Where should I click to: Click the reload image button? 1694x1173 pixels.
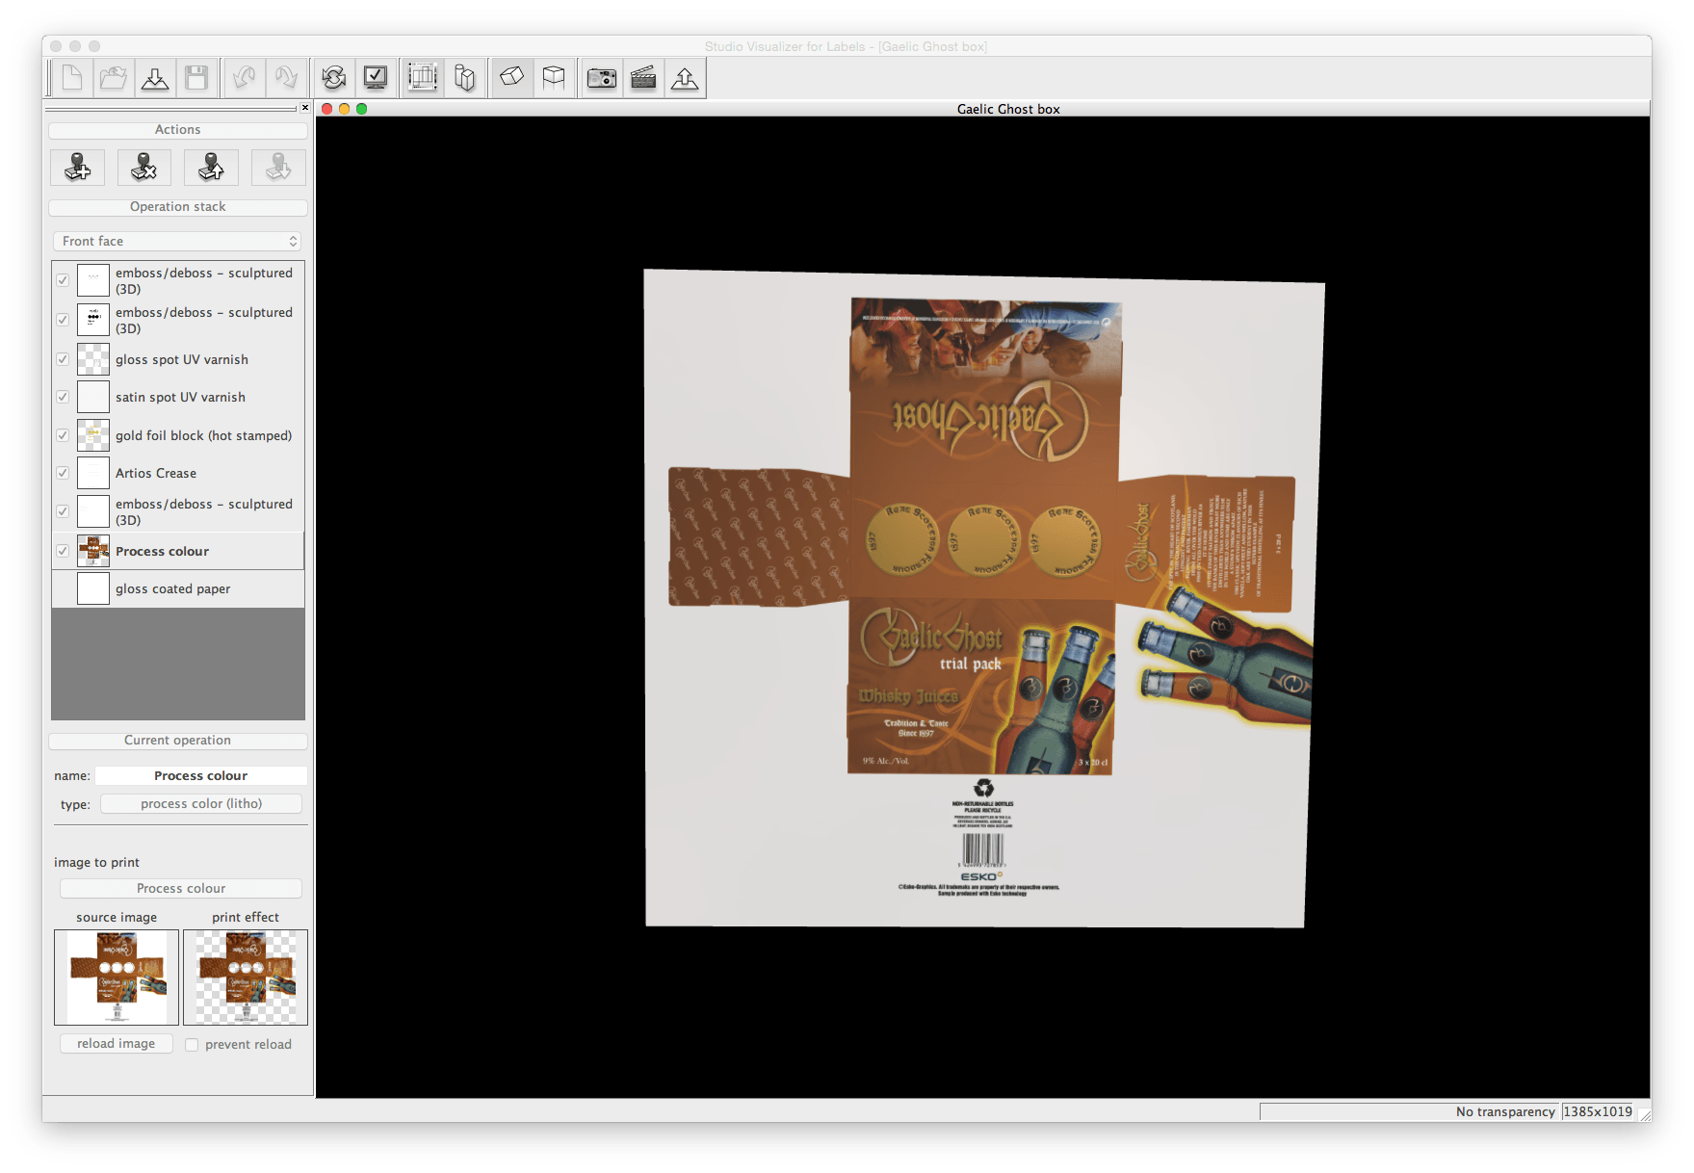pos(117,1044)
